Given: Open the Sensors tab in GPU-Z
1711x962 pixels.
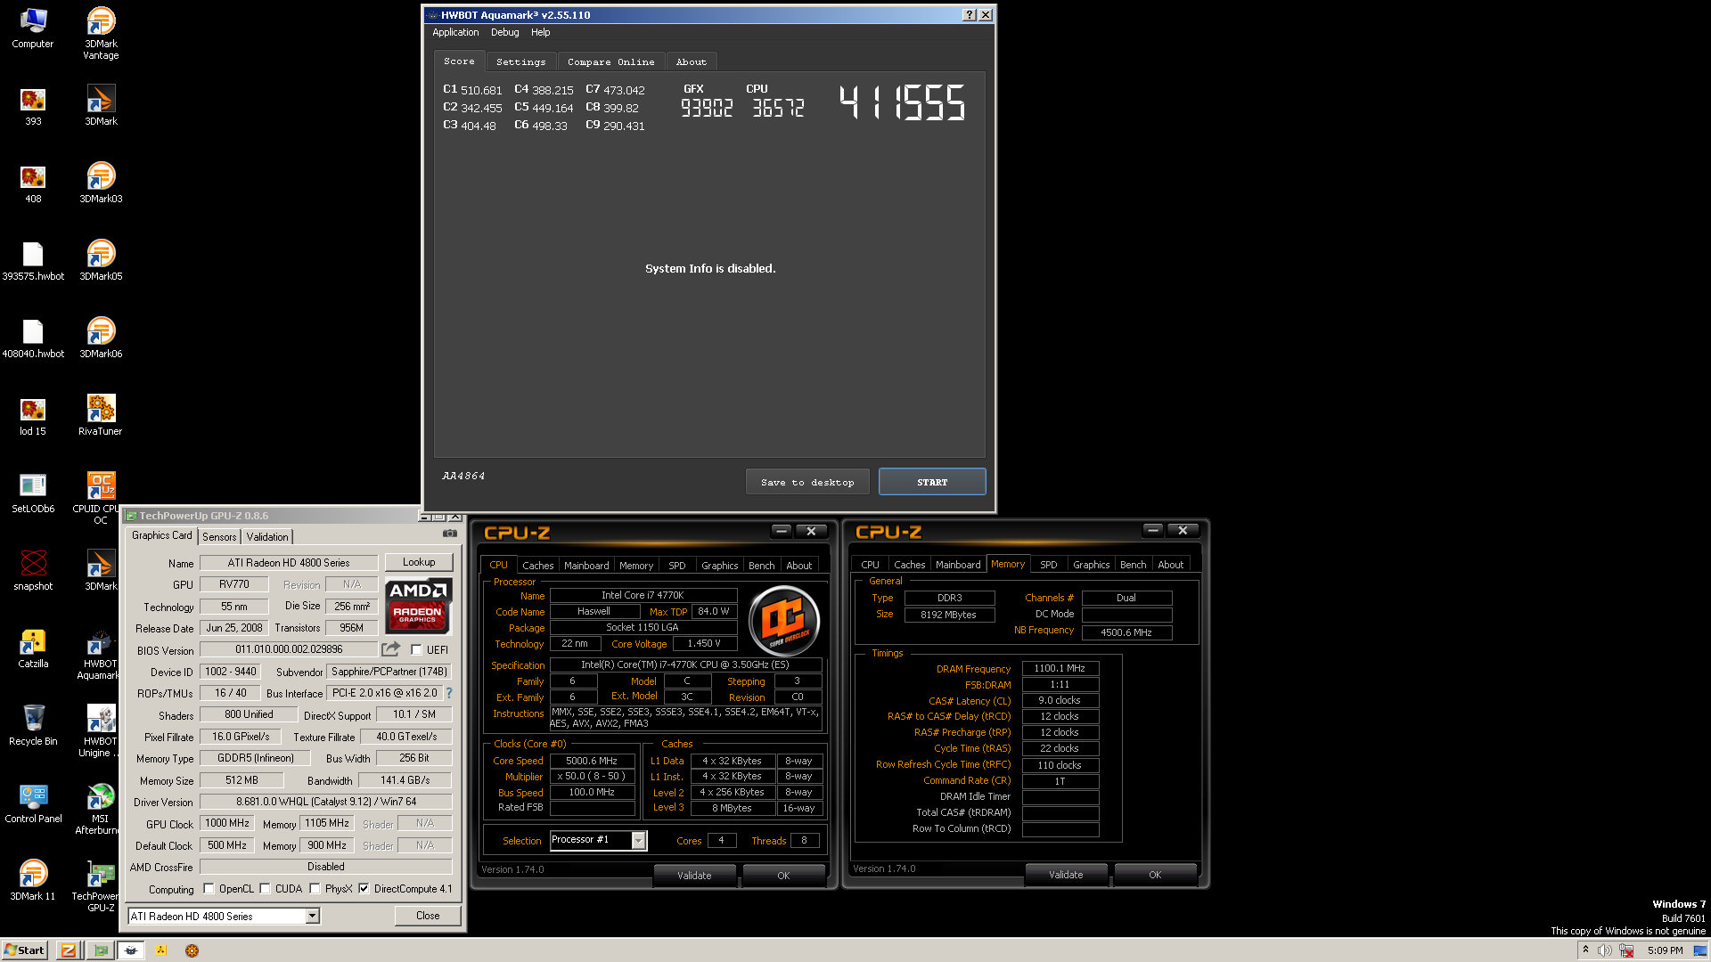Looking at the screenshot, I should (x=219, y=537).
